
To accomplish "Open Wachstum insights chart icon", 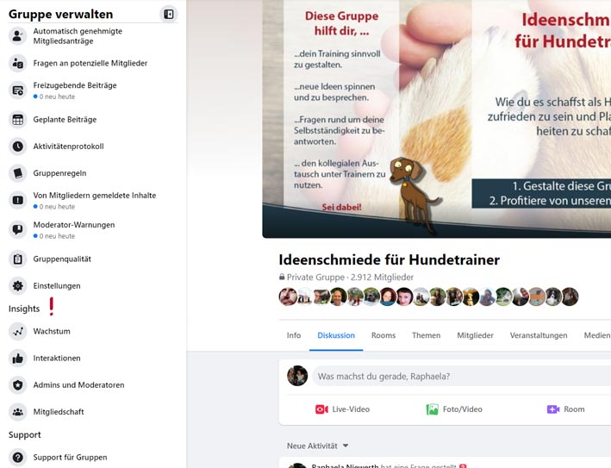I will (x=17, y=331).
